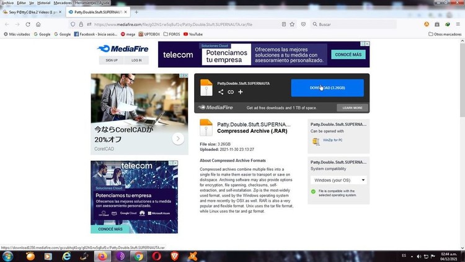Click the Buscar search box

click(x=353, y=24)
